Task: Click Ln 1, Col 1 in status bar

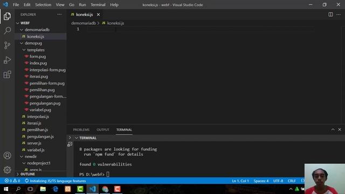Action: click(240, 181)
